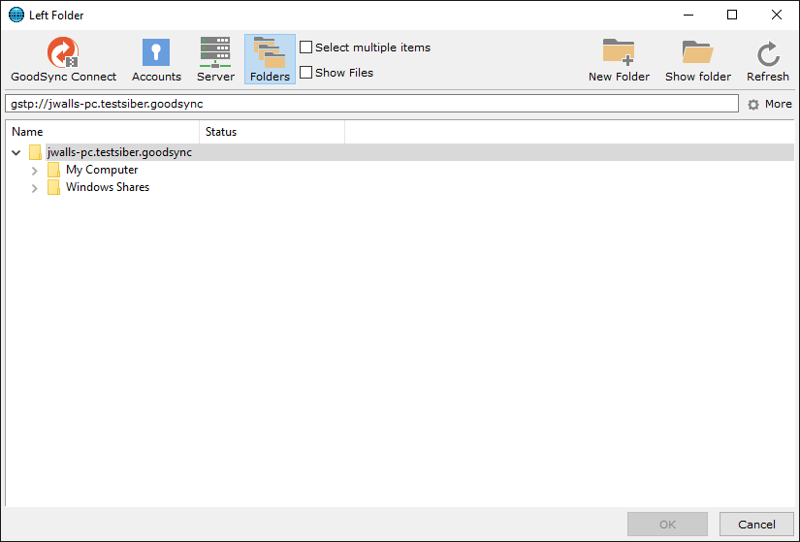Select the My Computer folder
Screen dimensions: 800x542
101,170
